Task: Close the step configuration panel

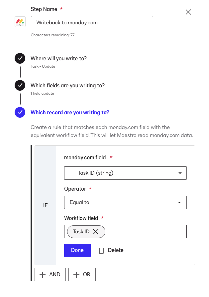Action: click(x=188, y=12)
